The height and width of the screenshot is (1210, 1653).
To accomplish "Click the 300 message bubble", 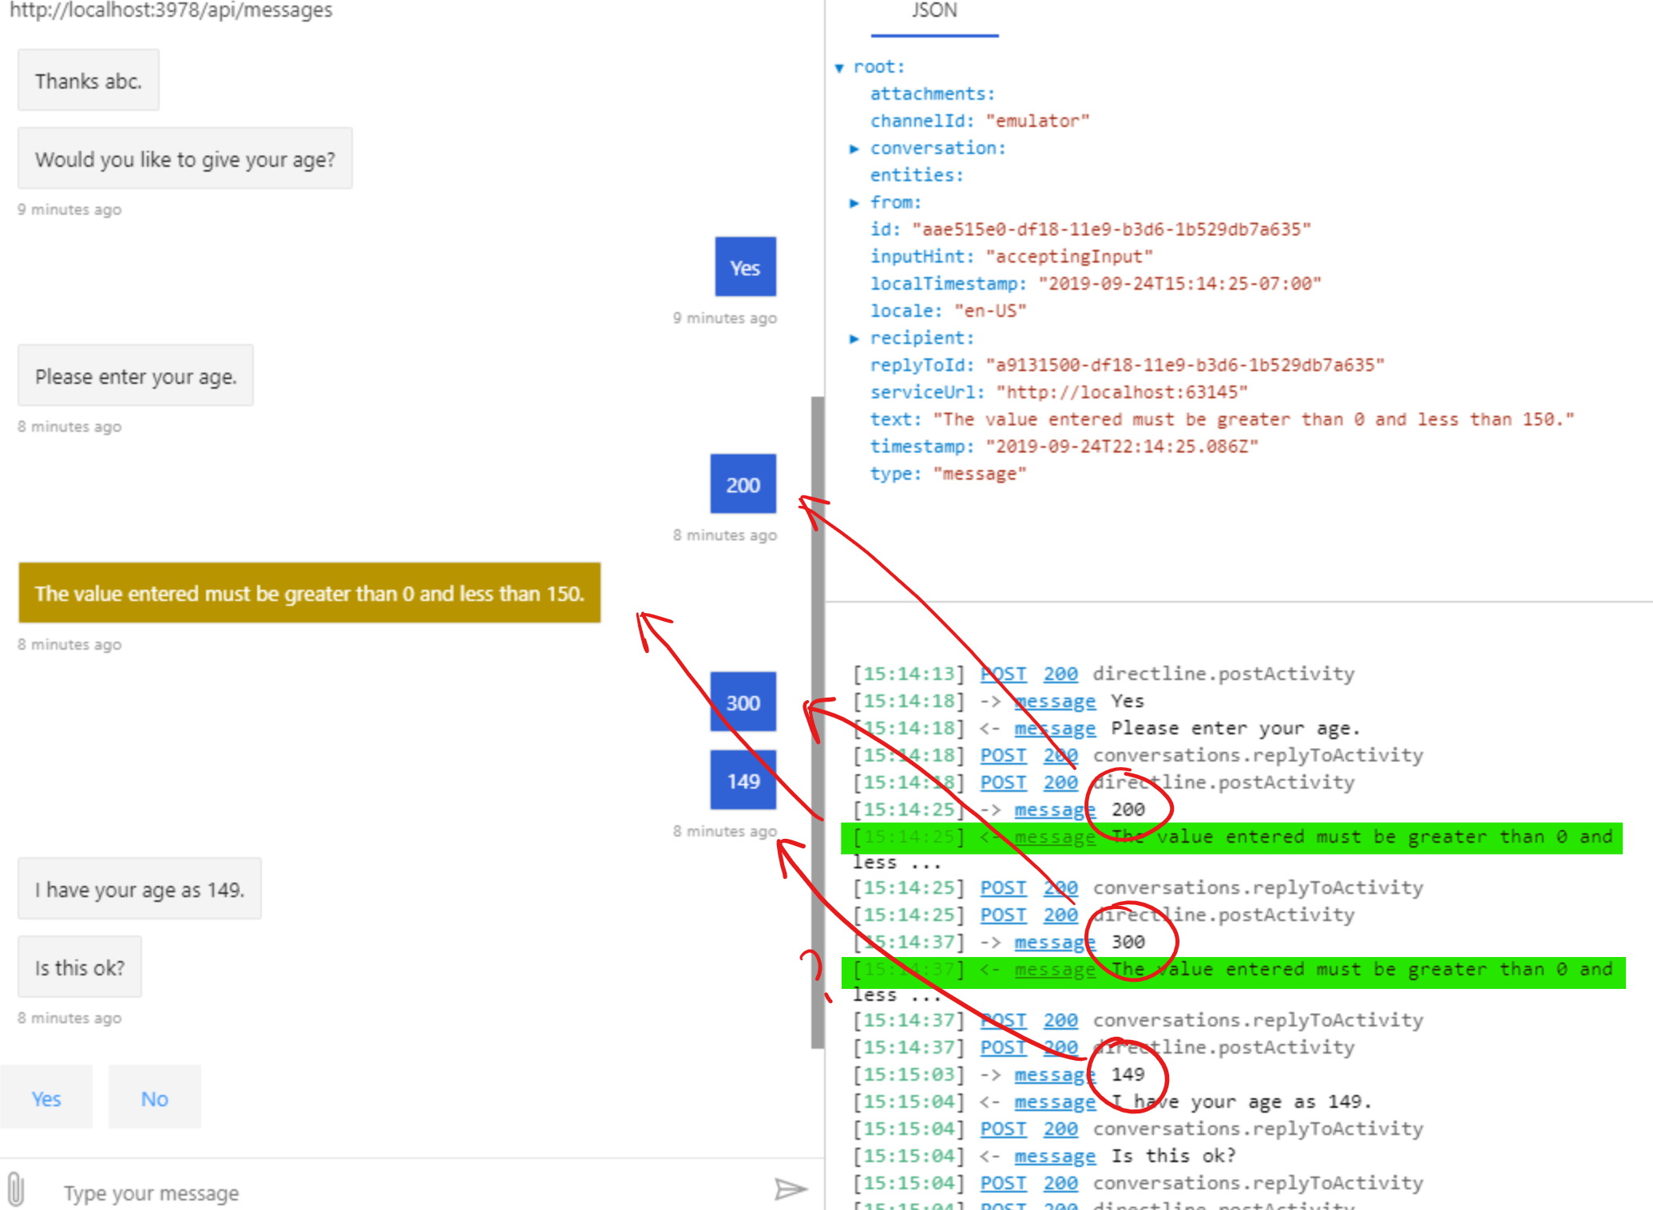I will [742, 702].
